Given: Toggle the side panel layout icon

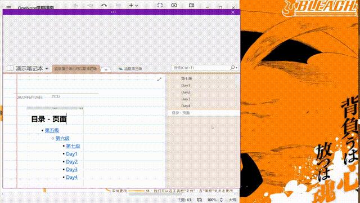Looking at the screenshot, I should coord(191,5).
